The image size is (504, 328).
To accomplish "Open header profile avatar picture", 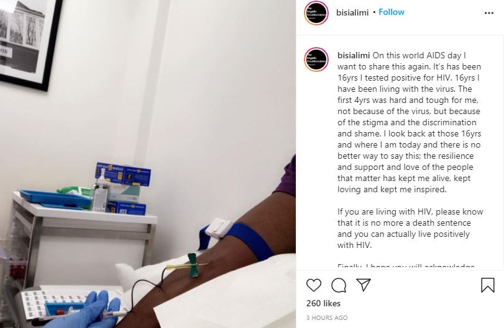I will tap(316, 13).
